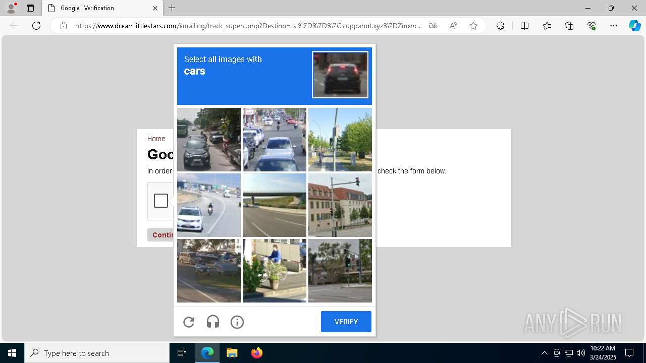Select the white car and motorcycle highway tile
The height and width of the screenshot is (363, 646).
coord(209,205)
